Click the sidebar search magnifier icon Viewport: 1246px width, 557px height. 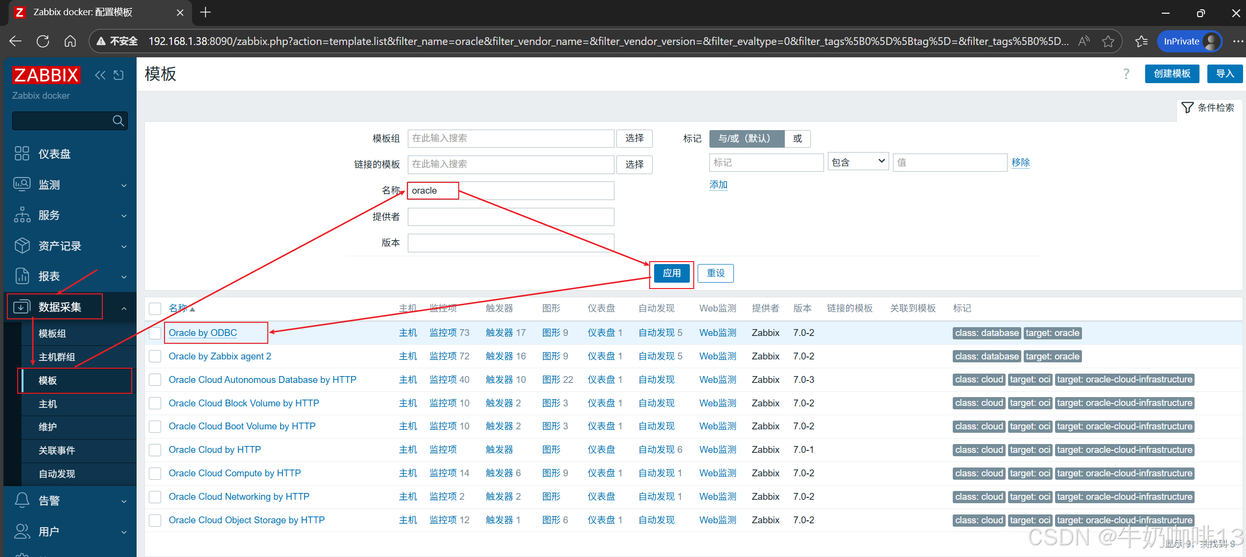click(118, 120)
